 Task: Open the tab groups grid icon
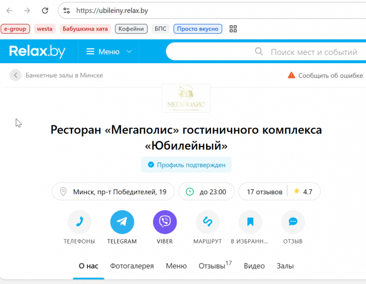tap(233, 29)
